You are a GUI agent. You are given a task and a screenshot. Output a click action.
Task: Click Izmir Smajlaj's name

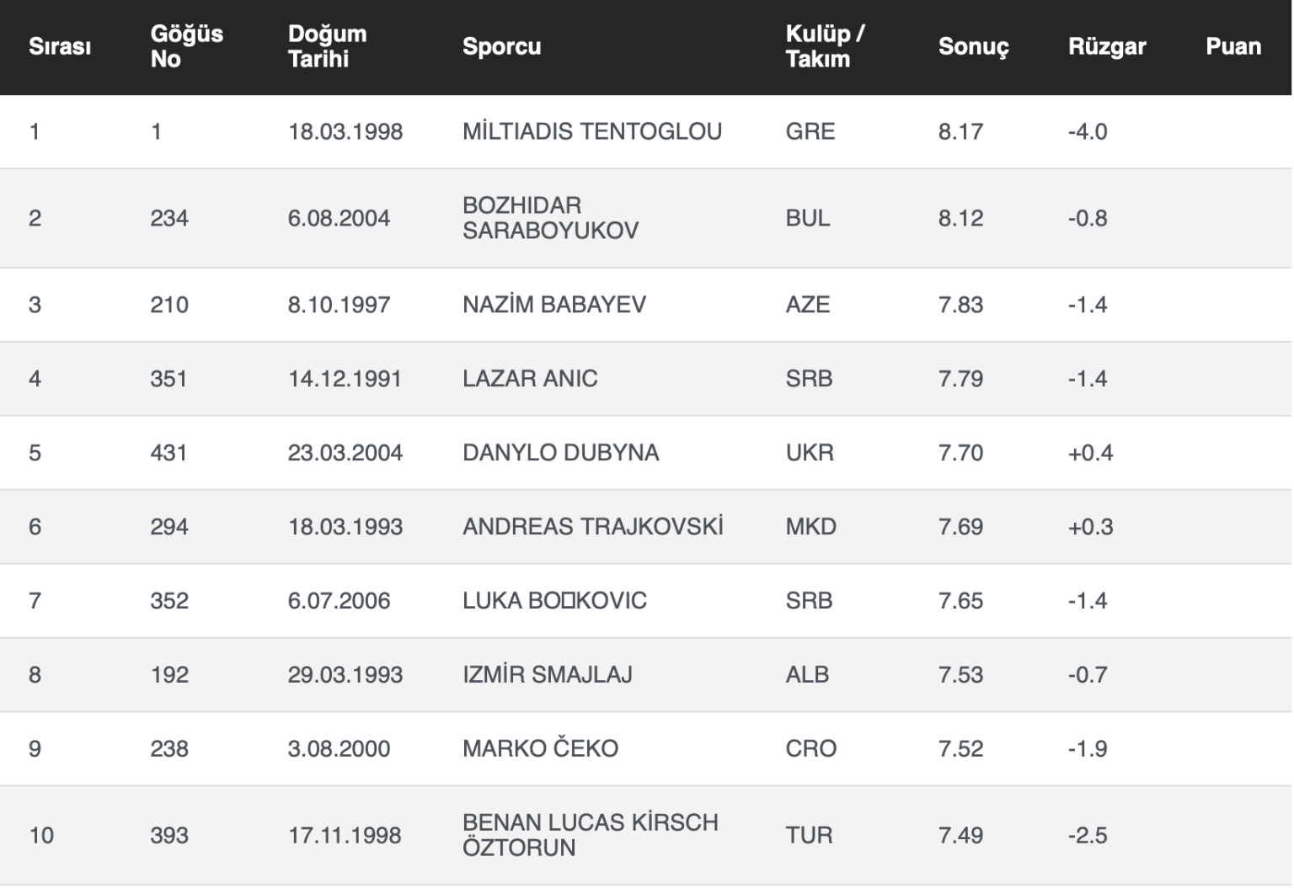(547, 675)
